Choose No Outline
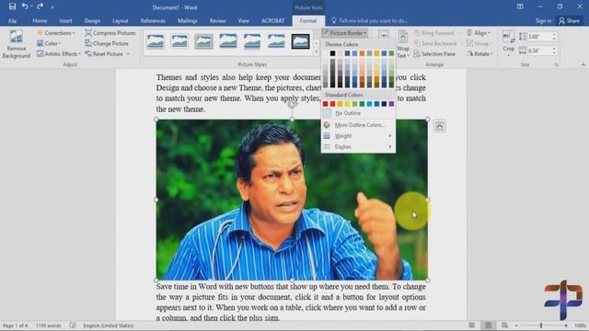589x331 pixels. 358,113
